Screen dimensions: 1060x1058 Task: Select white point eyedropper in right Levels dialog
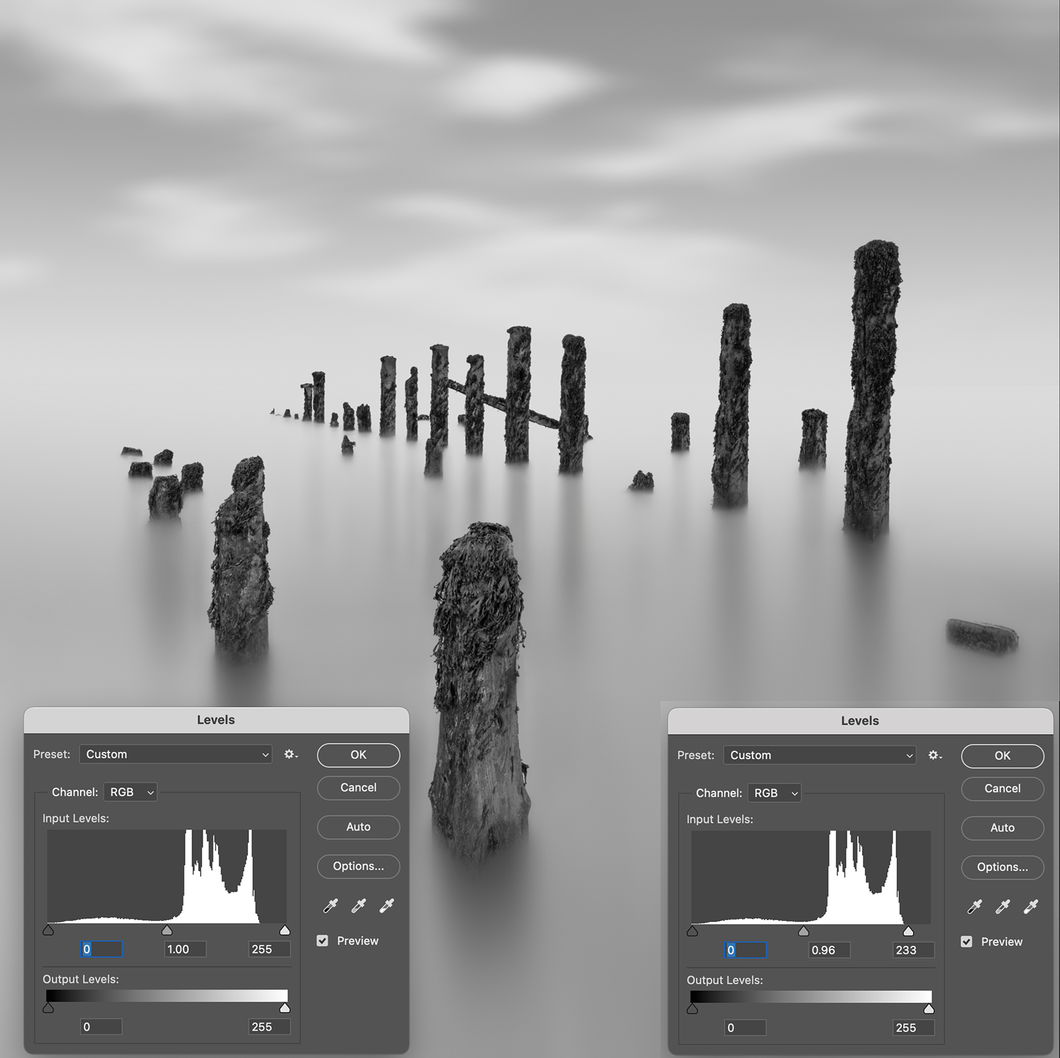click(x=1031, y=907)
